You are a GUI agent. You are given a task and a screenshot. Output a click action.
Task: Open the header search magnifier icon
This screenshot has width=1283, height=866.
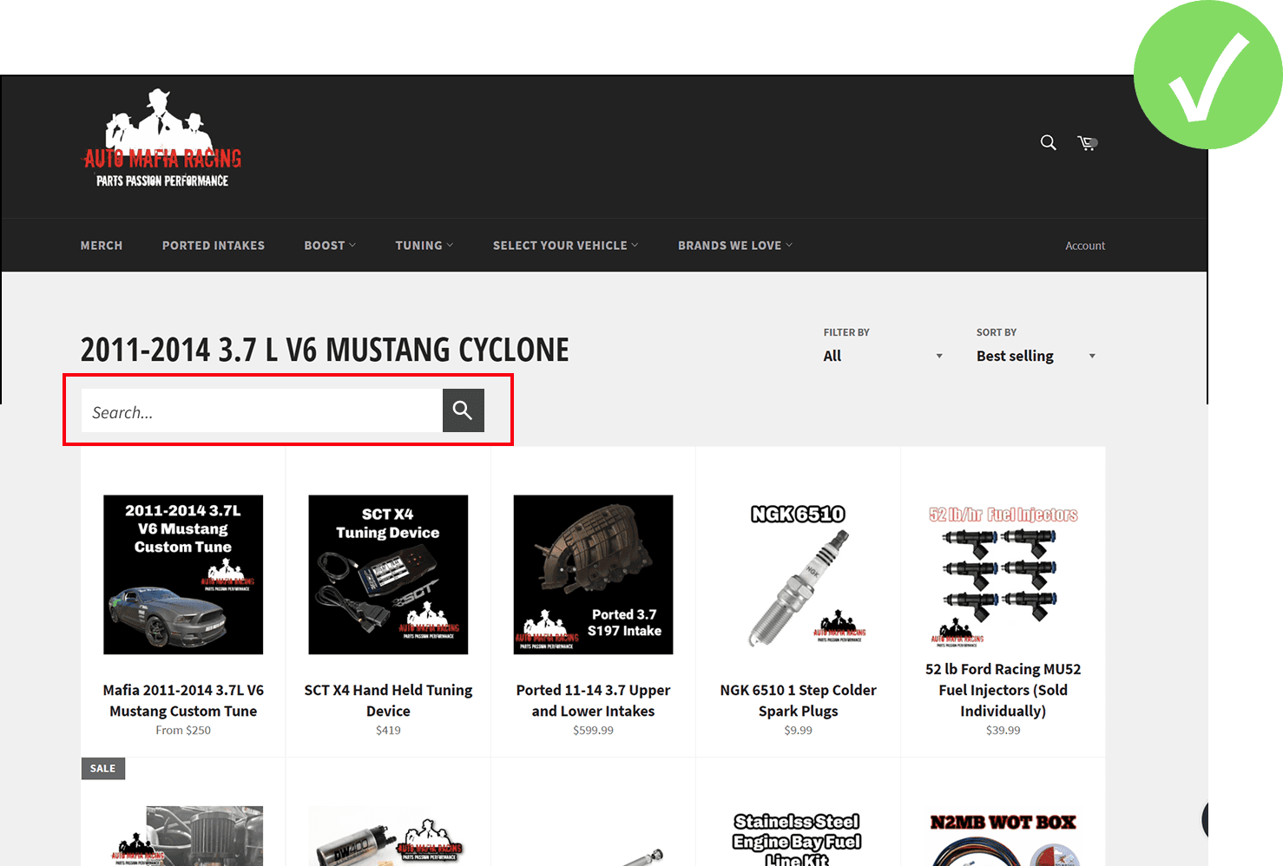click(1049, 142)
